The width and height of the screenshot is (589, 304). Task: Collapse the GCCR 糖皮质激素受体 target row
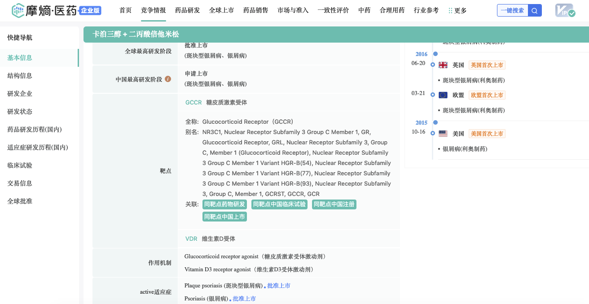(216, 102)
